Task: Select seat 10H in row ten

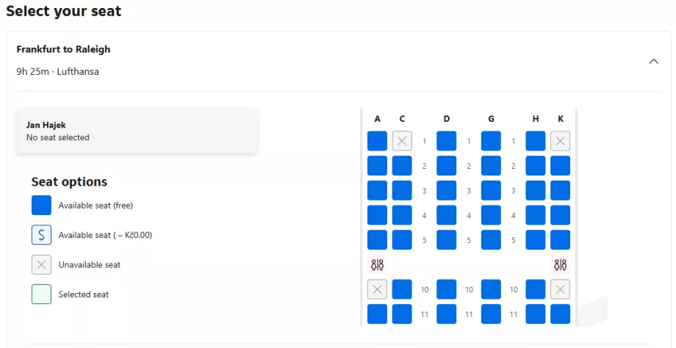Action: (536, 289)
